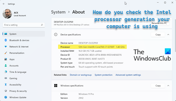The width and height of the screenshot is (176, 101).
Task: Click System in the breadcrumb
Action: (x=58, y=12)
